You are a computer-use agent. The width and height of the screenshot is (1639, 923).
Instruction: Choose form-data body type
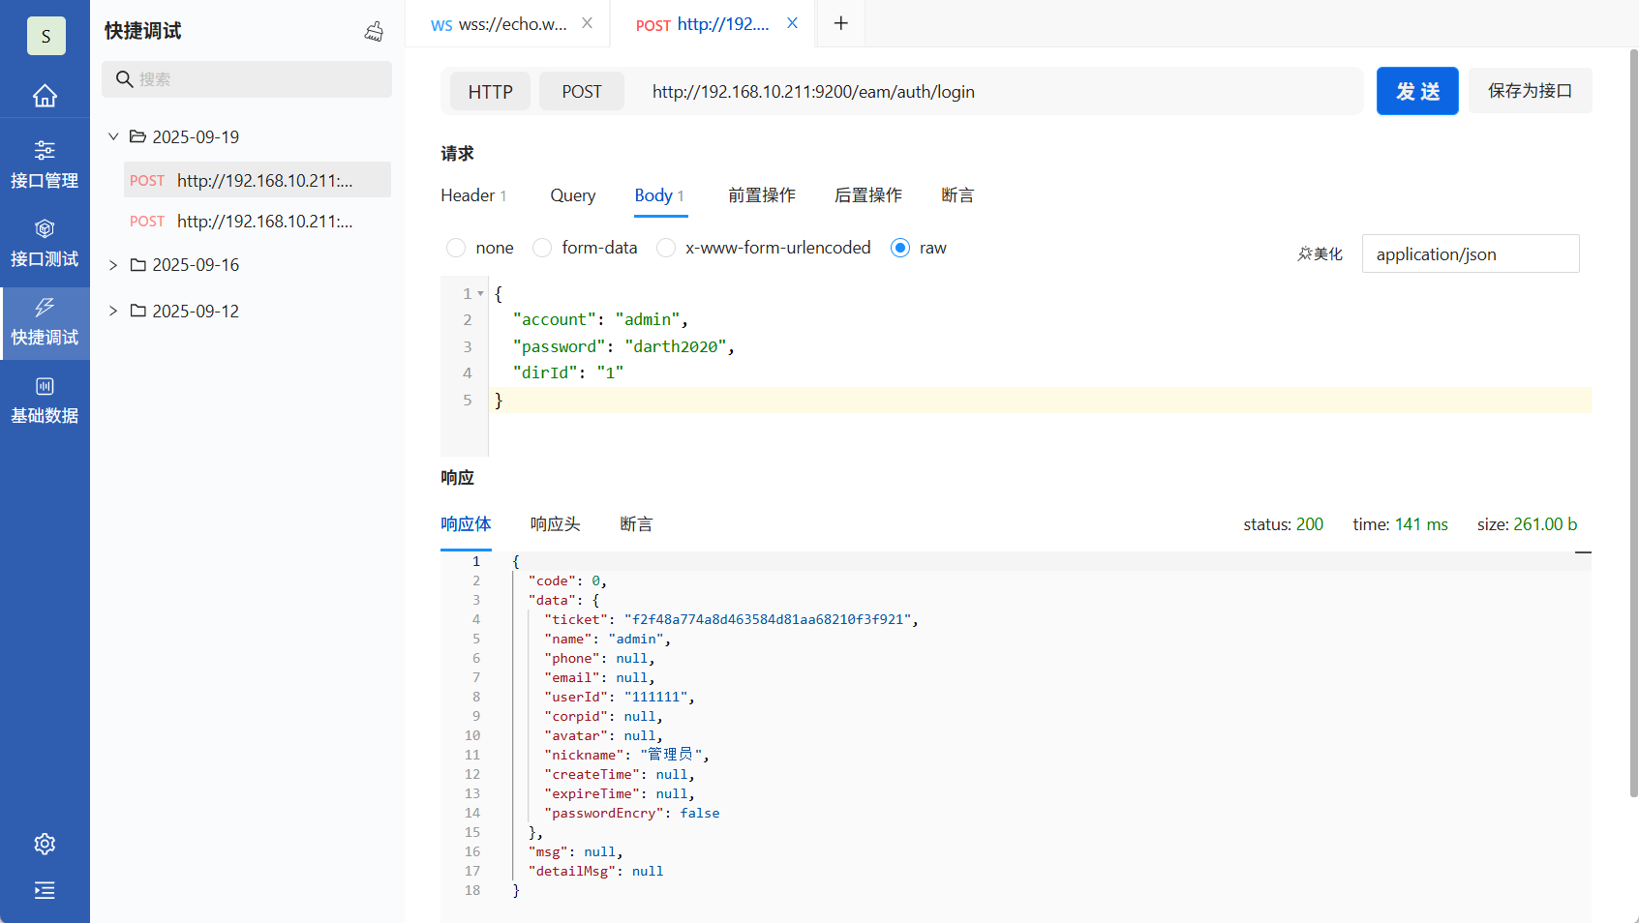pos(542,248)
